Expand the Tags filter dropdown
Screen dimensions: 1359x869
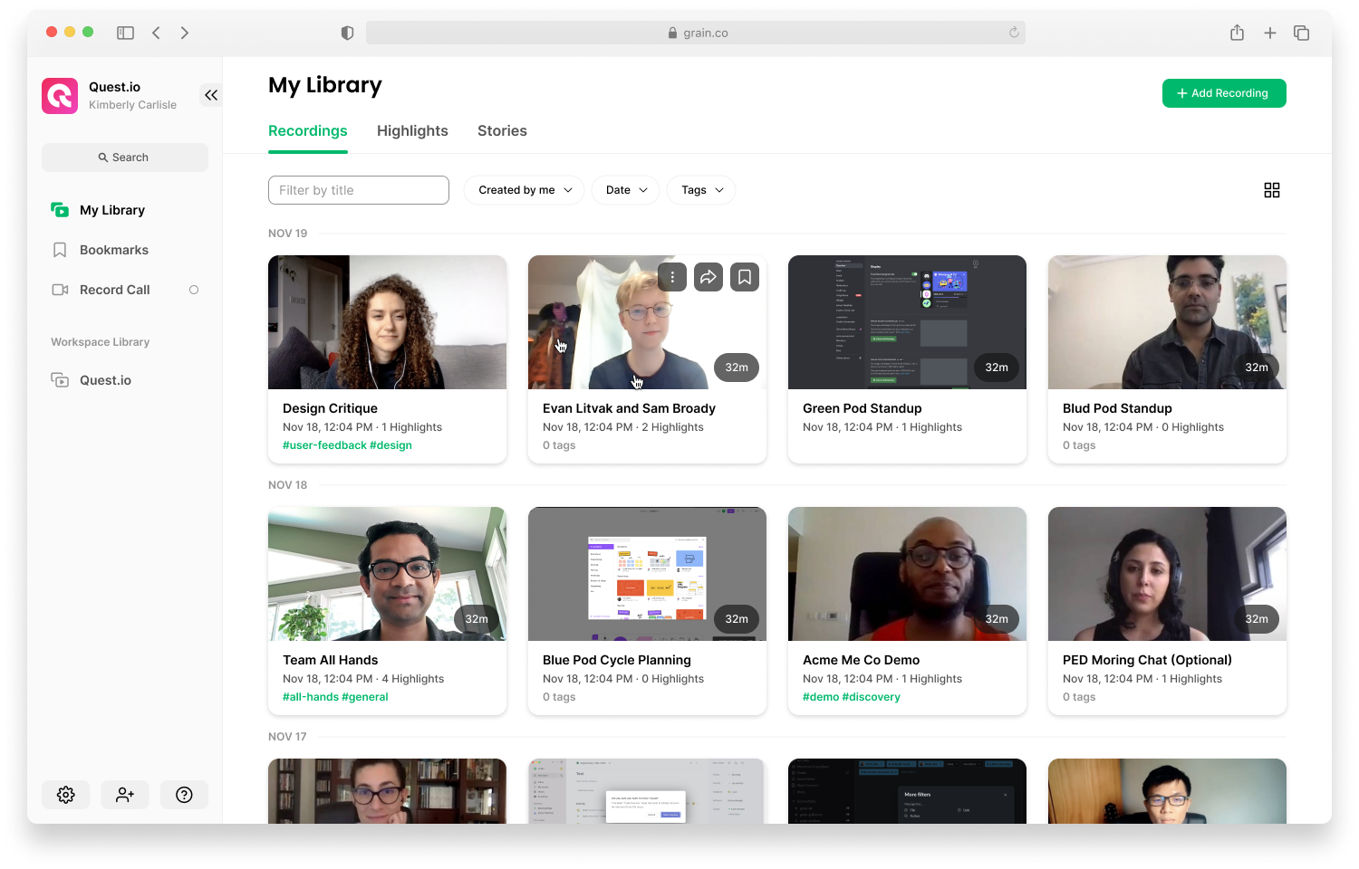click(702, 190)
